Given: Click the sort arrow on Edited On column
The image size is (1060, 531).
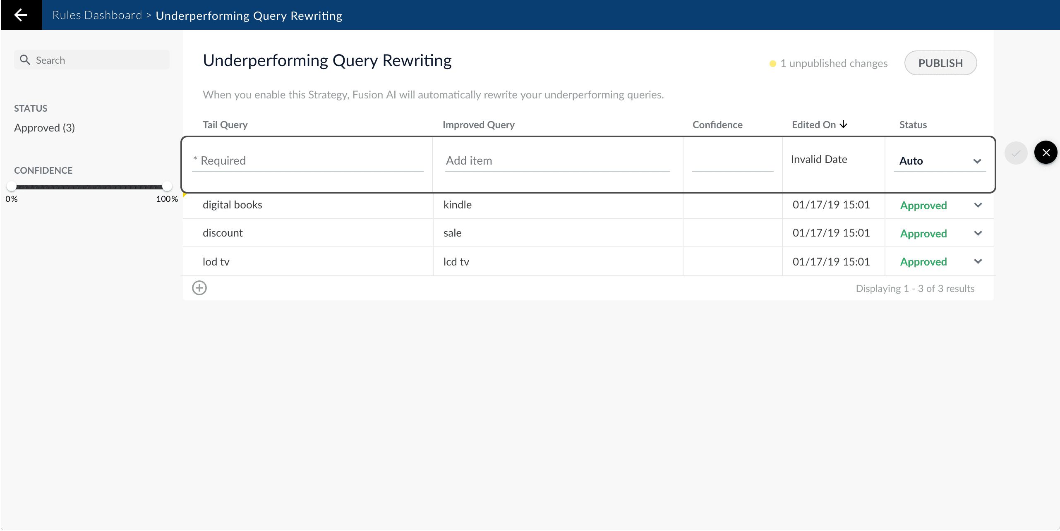Looking at the screenshot, I should click(x=843, y=124).
